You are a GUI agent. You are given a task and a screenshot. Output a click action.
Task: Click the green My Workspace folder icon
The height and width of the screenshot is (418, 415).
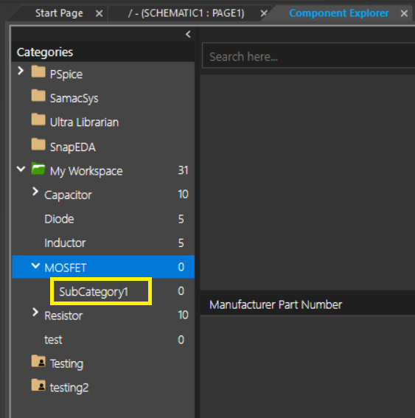38,169
